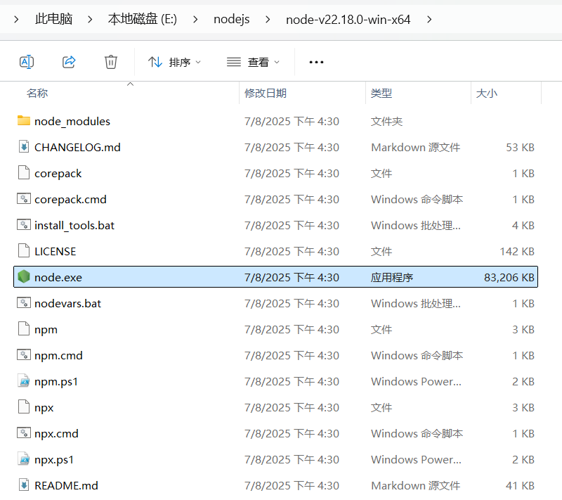Viewport: 562px width, 500px height.
Task: Open the 排序 sort dropdown
Action: (174, 62)
